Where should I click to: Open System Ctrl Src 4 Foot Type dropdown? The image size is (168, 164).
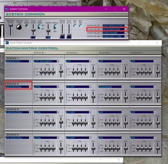[115, 36]
